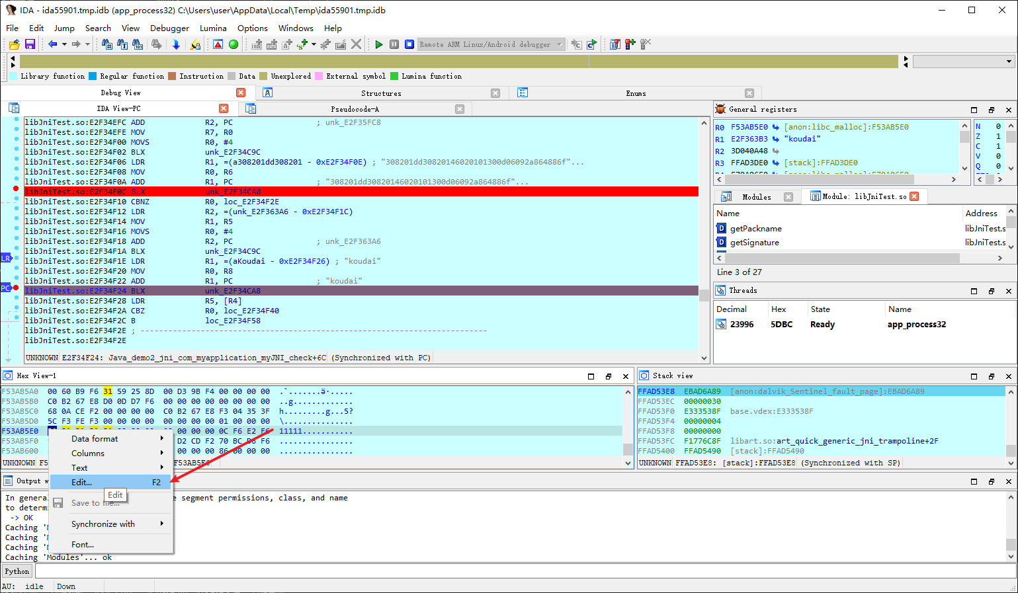The width and height of the screenshot is (1018, 593).
Task: Click the red triangle warning toolbar icon
Action: [218, 44]
